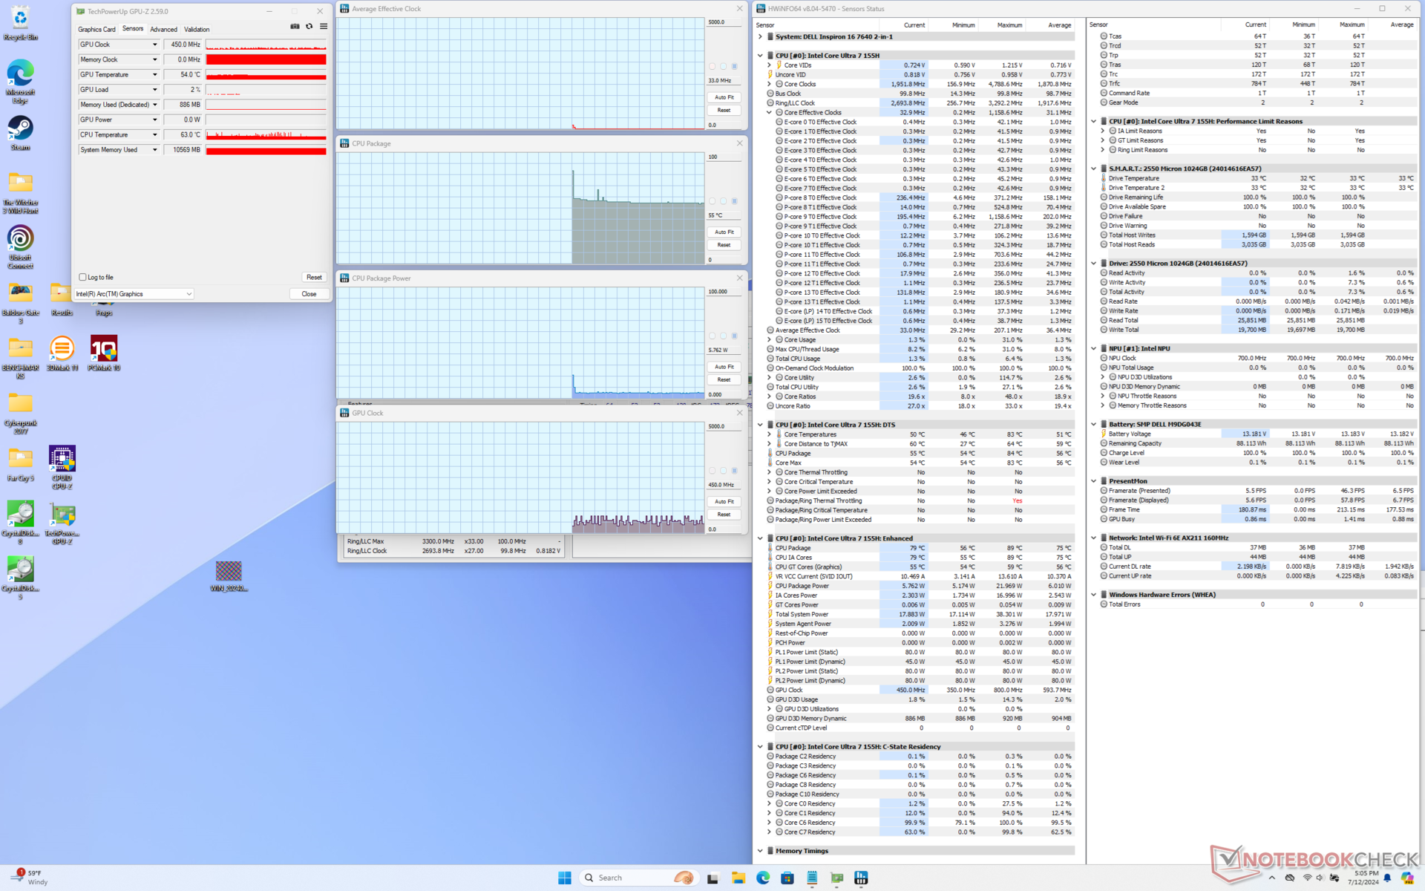This screenshot has height=891, width=1425.
Task: Open the GPU-Z hamburger menu
Action: [x=324, y=27]
